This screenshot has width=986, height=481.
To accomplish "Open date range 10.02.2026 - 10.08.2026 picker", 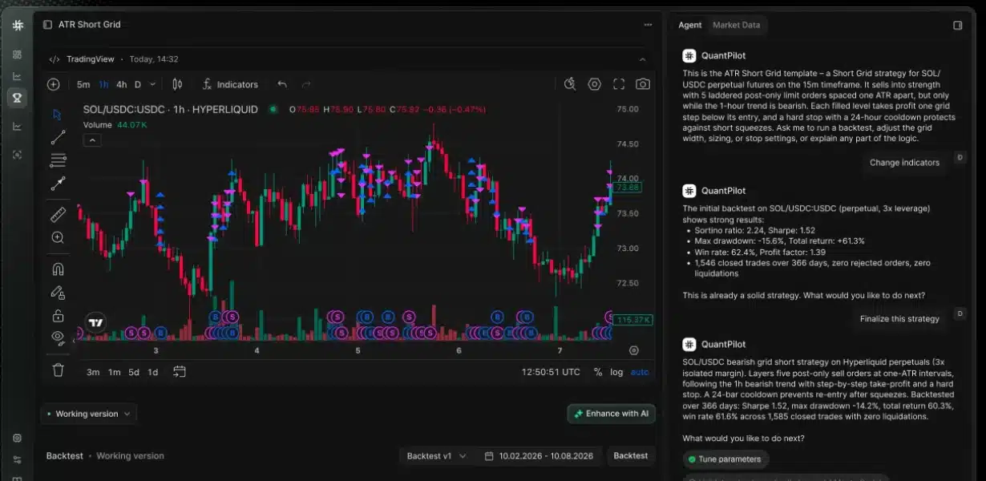I will [539, 455].
